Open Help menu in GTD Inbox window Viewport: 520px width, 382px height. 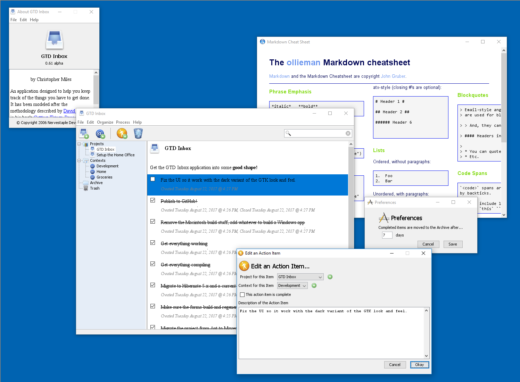pyautogui.click(x=137, y=122)
